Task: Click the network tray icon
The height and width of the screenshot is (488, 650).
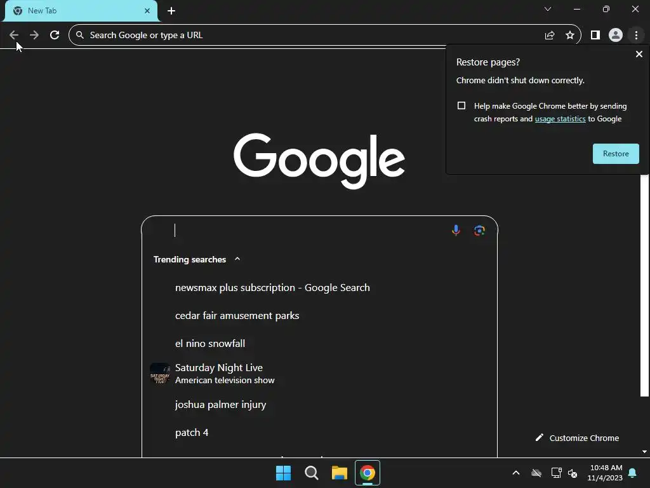Action: click(556, 473)
